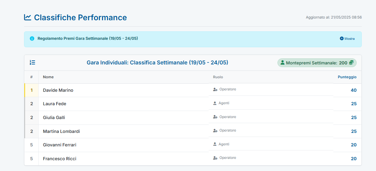Click the Operatore role icon for Martina Lombardi

coord(215,131)
